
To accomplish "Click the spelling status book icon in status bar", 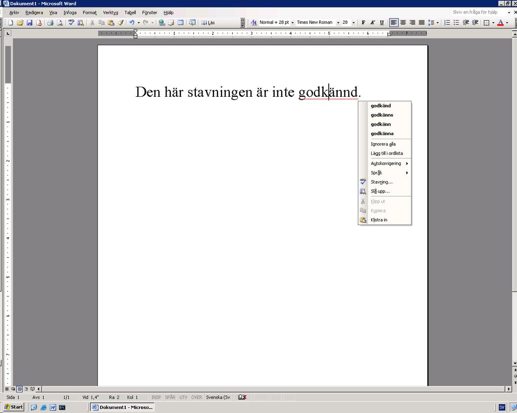I will point(242,397).
